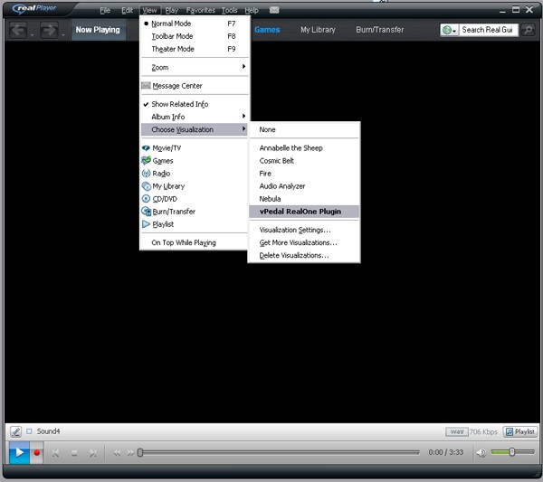This screenshot has height=482, width=543.
Task: Open the Play menu
Action: click(x=171, y=10)
